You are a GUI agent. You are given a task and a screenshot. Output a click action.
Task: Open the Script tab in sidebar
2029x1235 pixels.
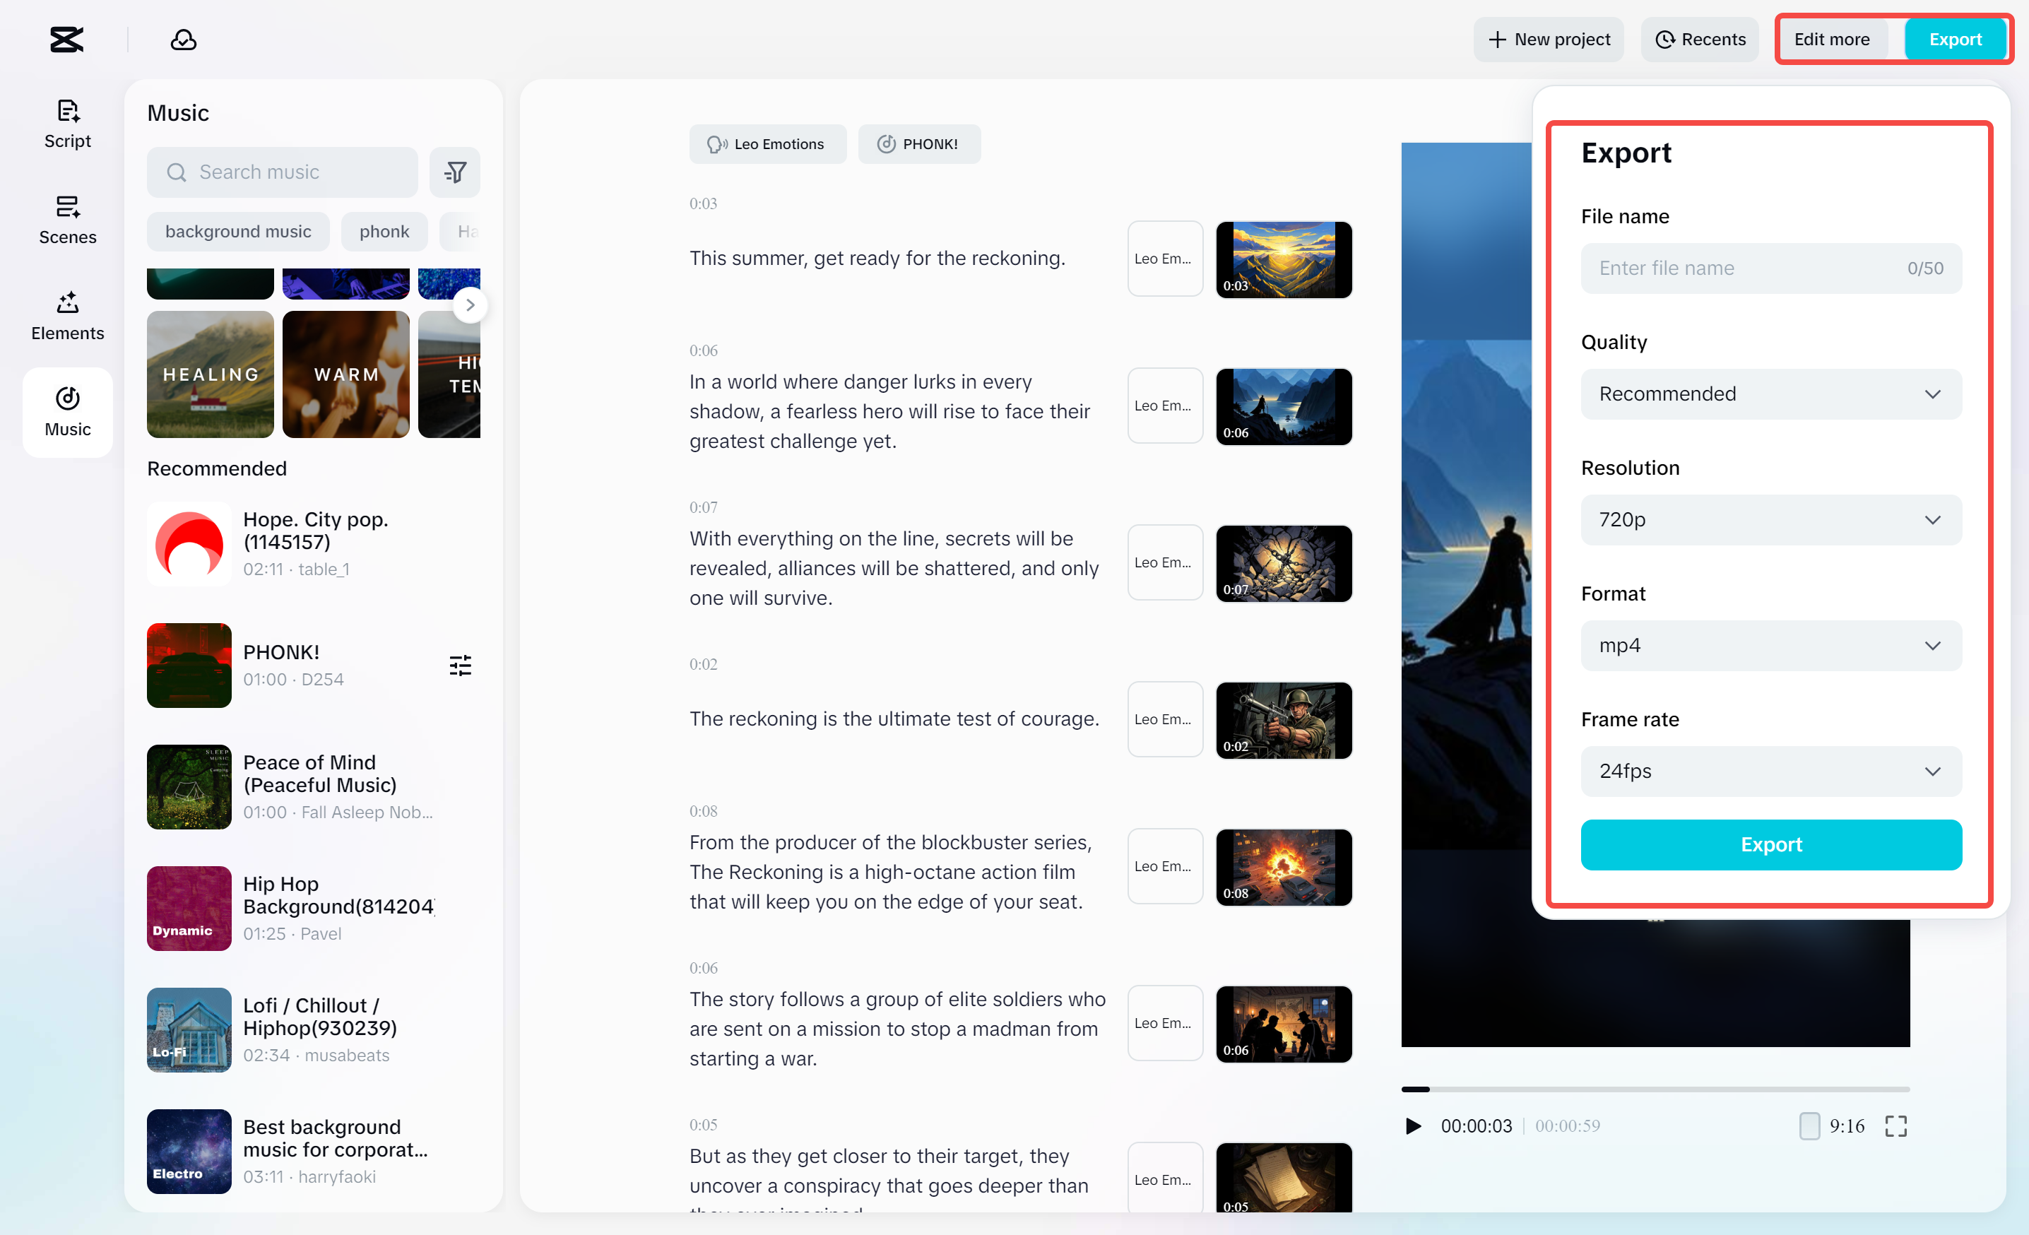pyautogui.click(x=68, y=124)
